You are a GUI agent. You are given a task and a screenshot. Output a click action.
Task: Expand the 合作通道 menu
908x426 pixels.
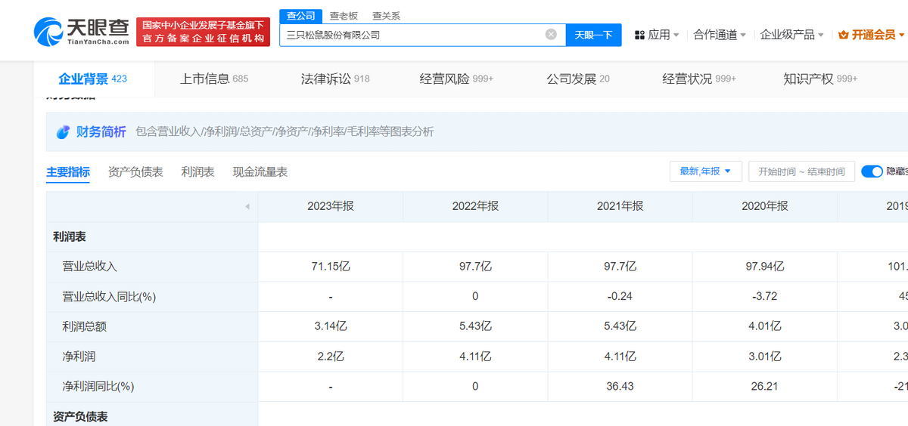point(720,35)
